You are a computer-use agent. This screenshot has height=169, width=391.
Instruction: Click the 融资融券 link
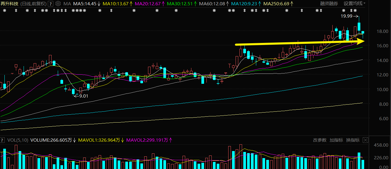[x=329, y=4]
